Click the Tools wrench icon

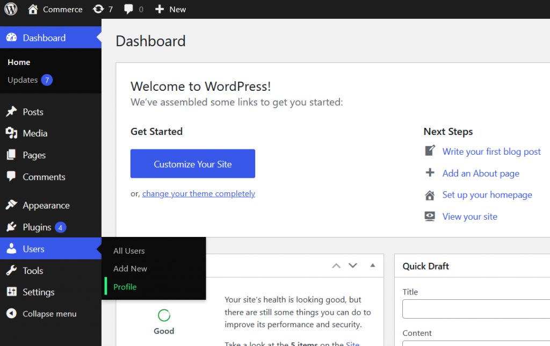pyautogui.click(x=11, y=270)
